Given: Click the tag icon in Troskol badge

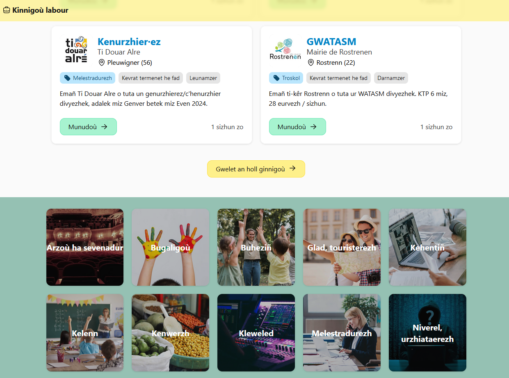Looking at the screenshot, I should (x=276, y=78).
